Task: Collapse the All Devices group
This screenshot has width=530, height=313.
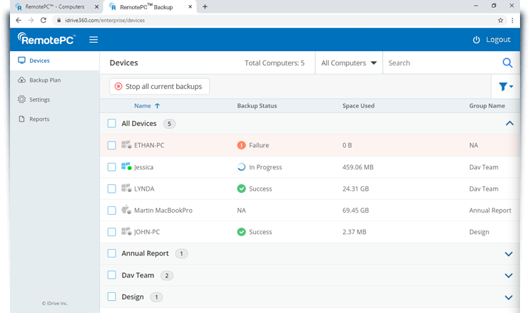Action: pos(509,124)
